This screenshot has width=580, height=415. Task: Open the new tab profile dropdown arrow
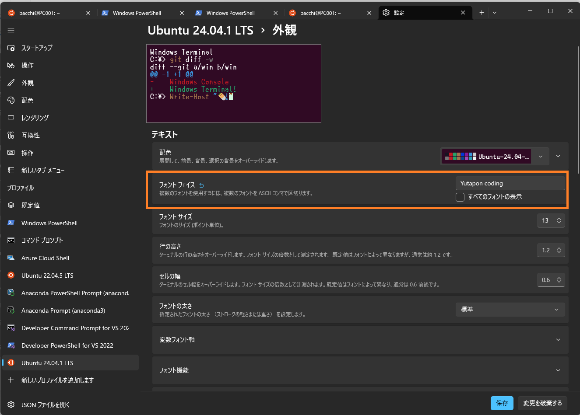(x=495, y=13)
